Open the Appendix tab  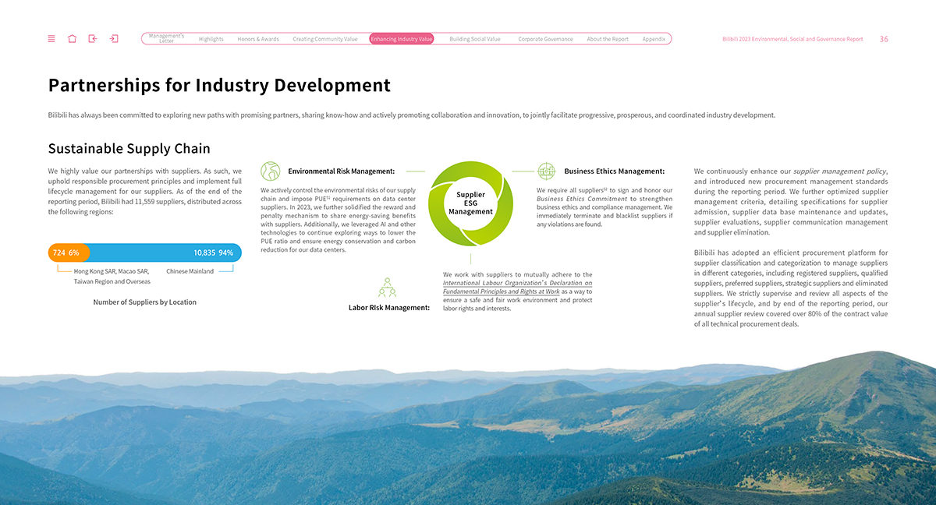(654, 39)
